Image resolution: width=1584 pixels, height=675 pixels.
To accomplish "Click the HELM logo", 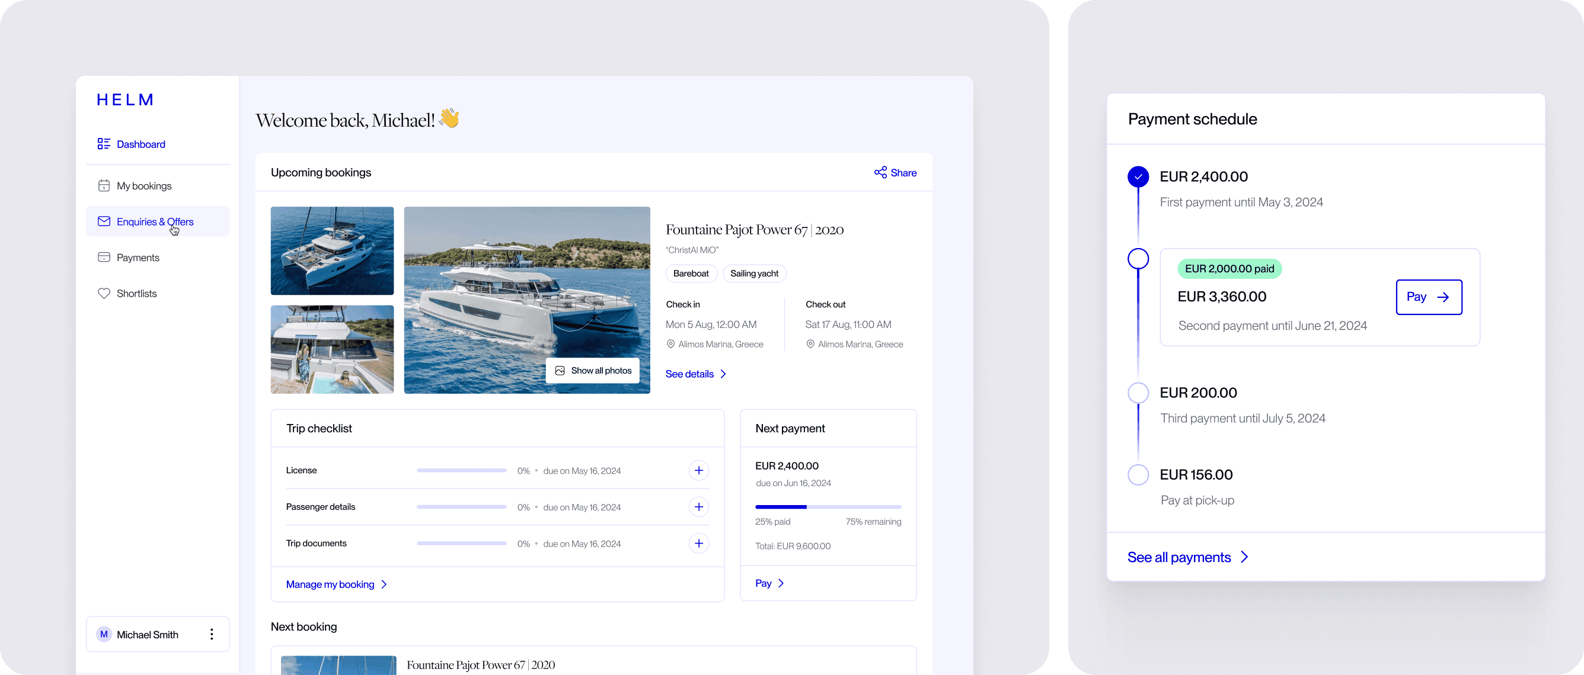I will coord(125,99).
